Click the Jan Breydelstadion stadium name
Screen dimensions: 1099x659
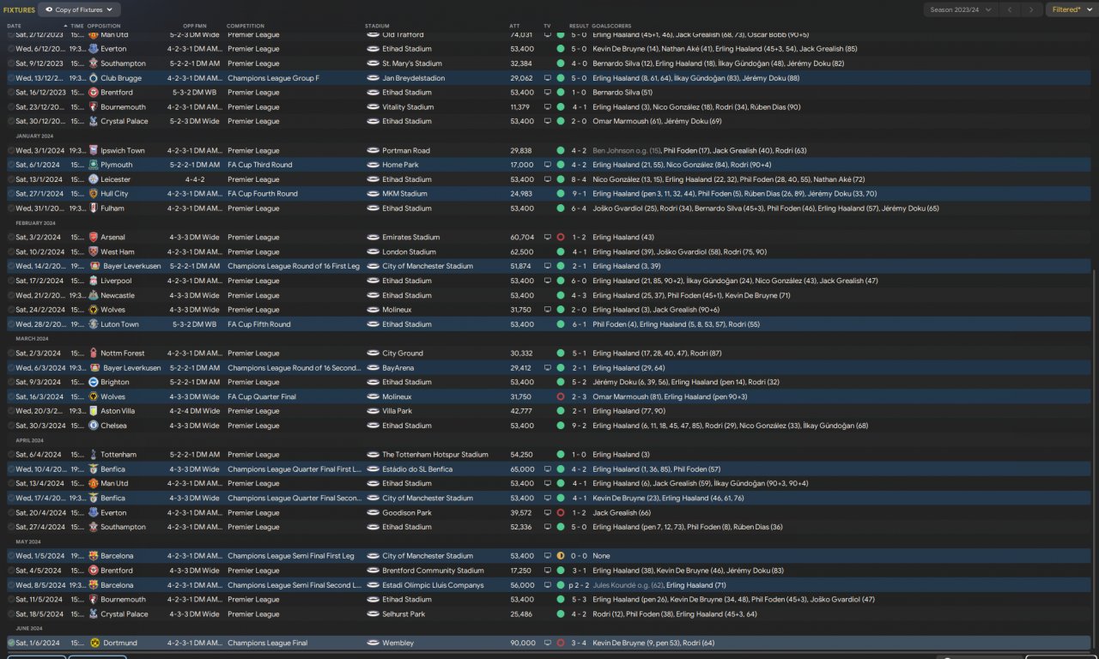click(x=414, y=78)
